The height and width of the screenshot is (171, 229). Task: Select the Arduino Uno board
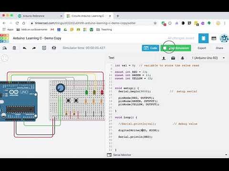pyautogui.click(x=18, y=101)
